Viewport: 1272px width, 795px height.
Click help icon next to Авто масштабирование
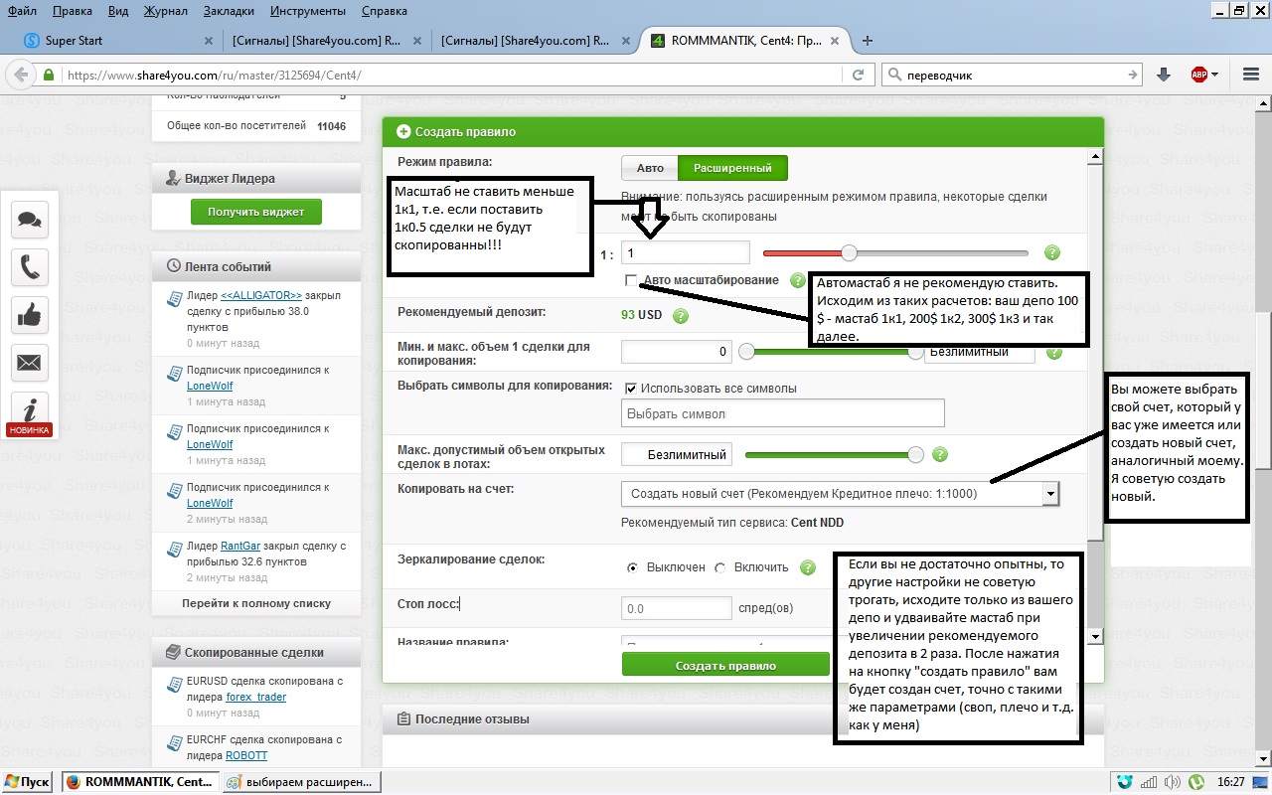798,280
